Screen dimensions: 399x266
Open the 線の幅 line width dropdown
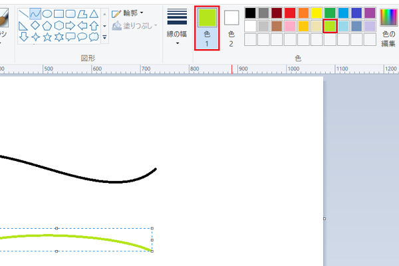[177, 27]
